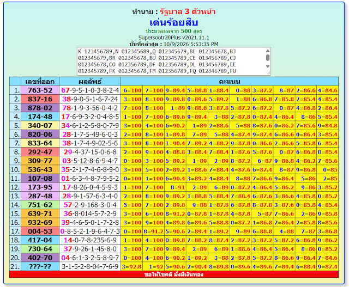Image resolution: width=349 pixels, height=287 pixels.
Task: Click the red footer ขอให้โชคดี มั่งมีเงินทอง
Action: coord(174,274)
